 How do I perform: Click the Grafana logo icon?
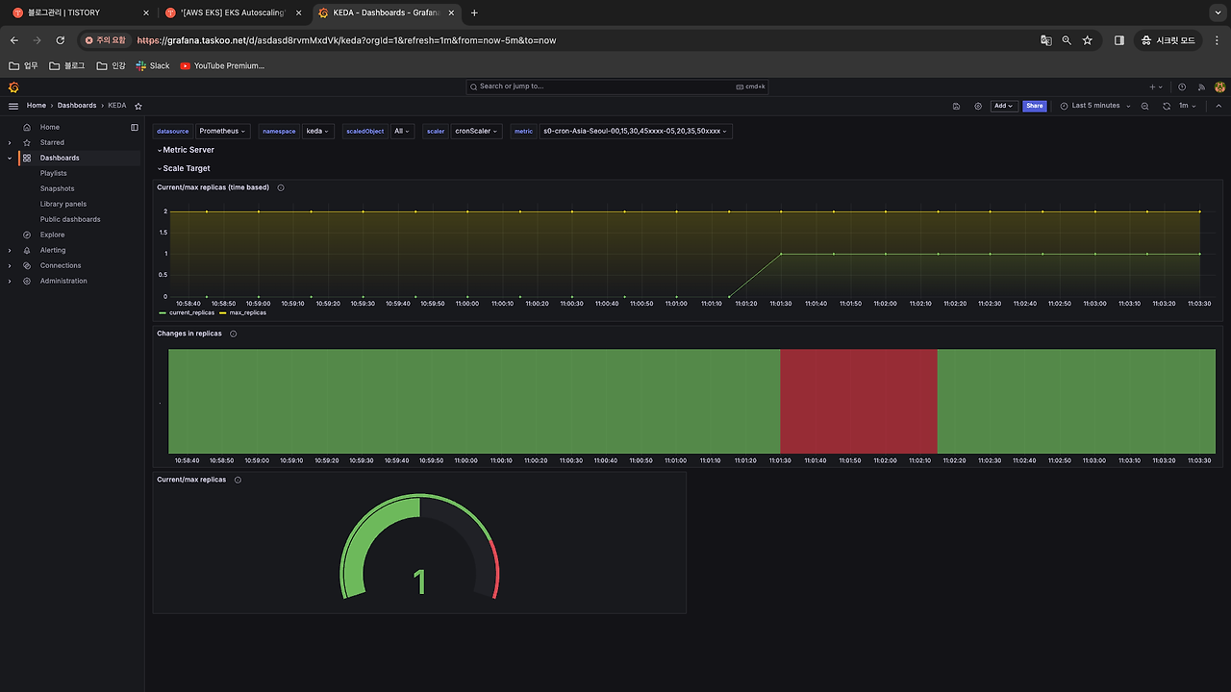(x=13, y=86)
